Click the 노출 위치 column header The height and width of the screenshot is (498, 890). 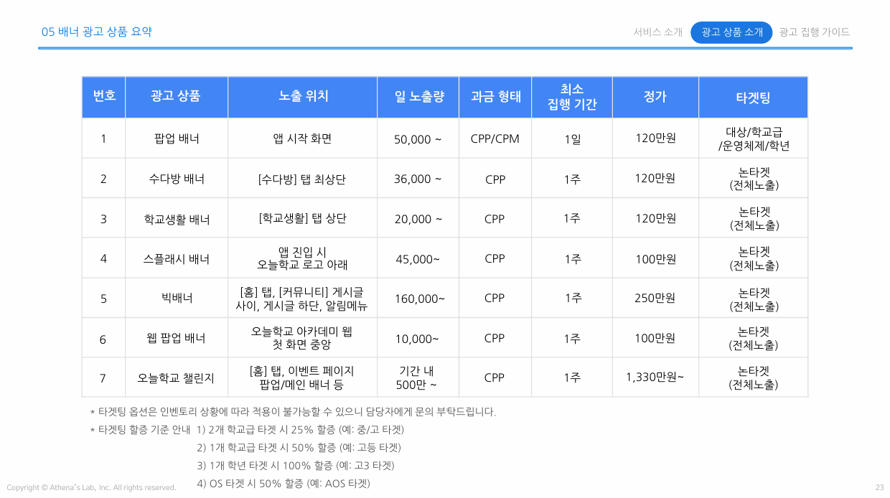coord(303,97)
